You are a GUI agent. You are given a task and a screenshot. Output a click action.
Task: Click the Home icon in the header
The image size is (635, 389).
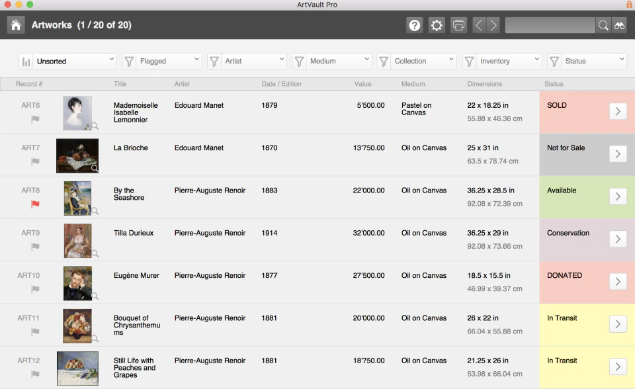coord(15,24)
